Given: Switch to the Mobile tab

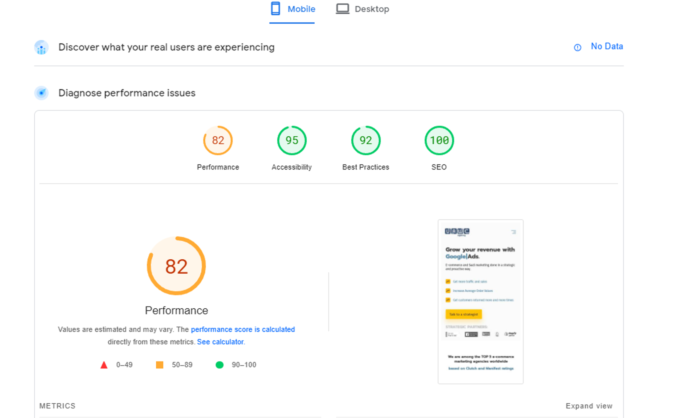Looking at the screenshot, I should [x=301, y=9].
